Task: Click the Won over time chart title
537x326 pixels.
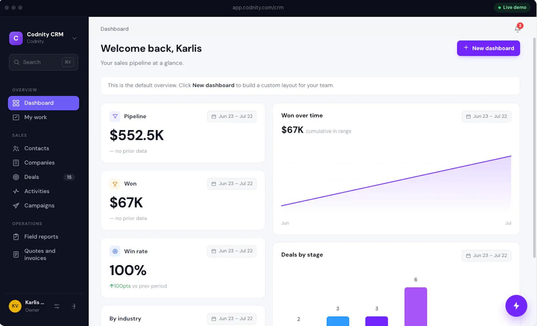Action: pyautogui.click(x=302, y=115)
